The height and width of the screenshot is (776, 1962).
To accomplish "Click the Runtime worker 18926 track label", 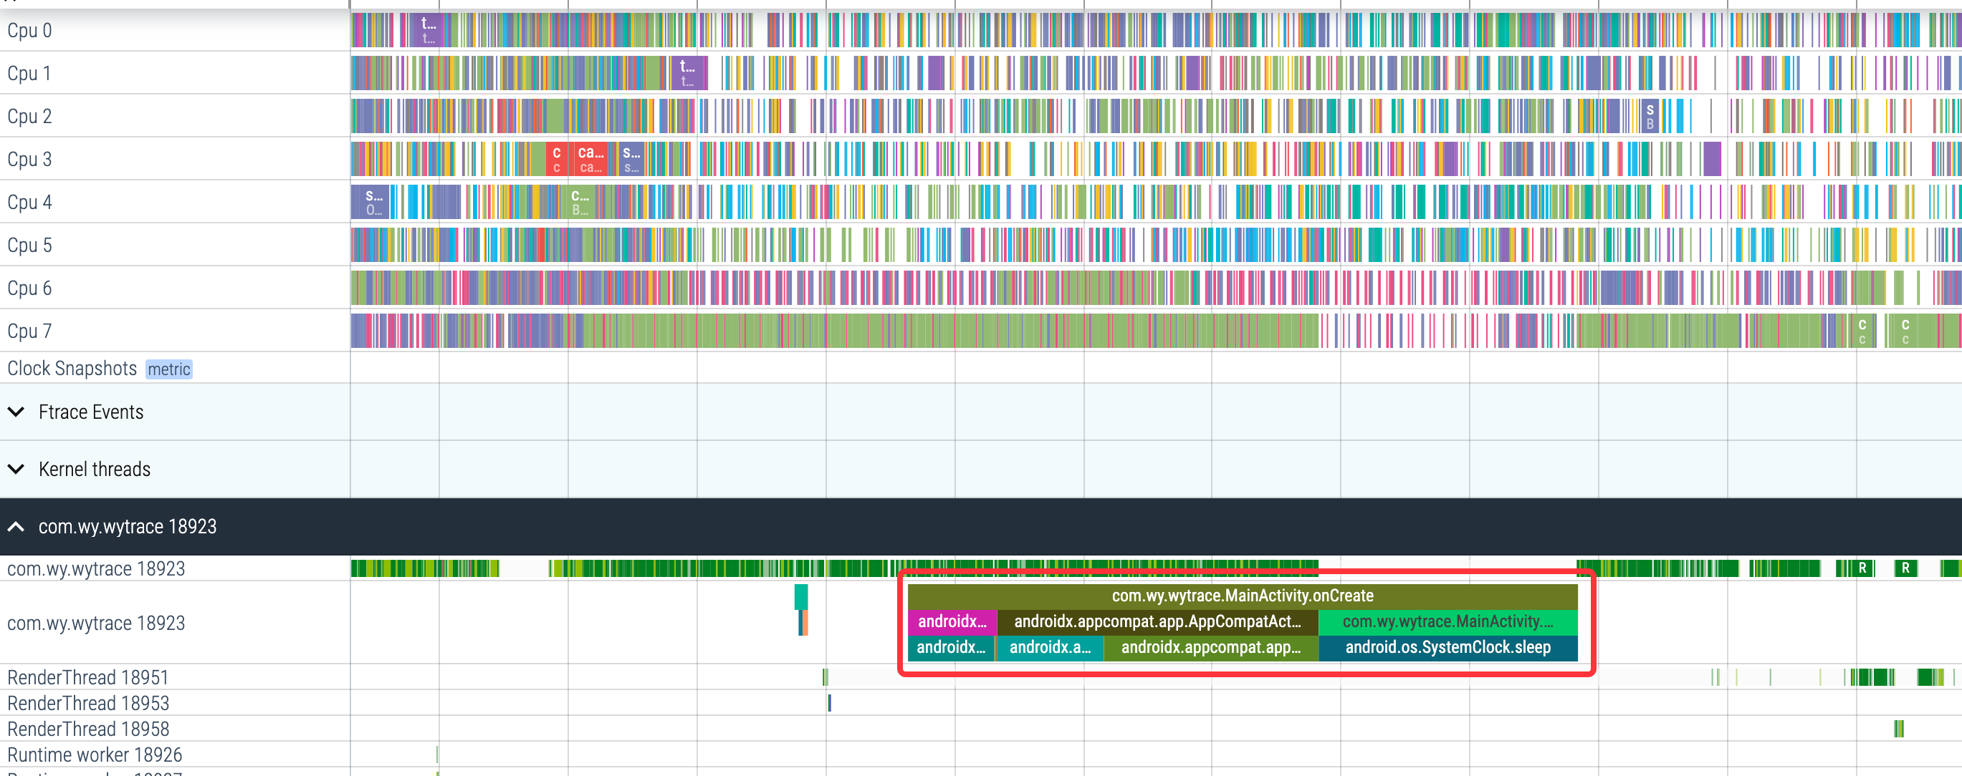I will tap(95, 755).
